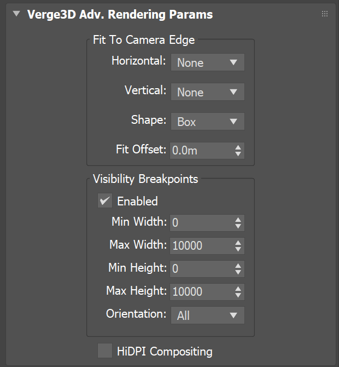Image resolution: width=339 pixels, height=367 pixels.
Task: Open the Orientation dropdown set to All
Action: (x=207, y=315)
